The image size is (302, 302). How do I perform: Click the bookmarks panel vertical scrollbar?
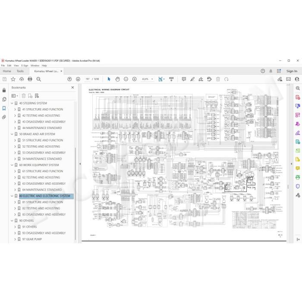coord(75,194)
